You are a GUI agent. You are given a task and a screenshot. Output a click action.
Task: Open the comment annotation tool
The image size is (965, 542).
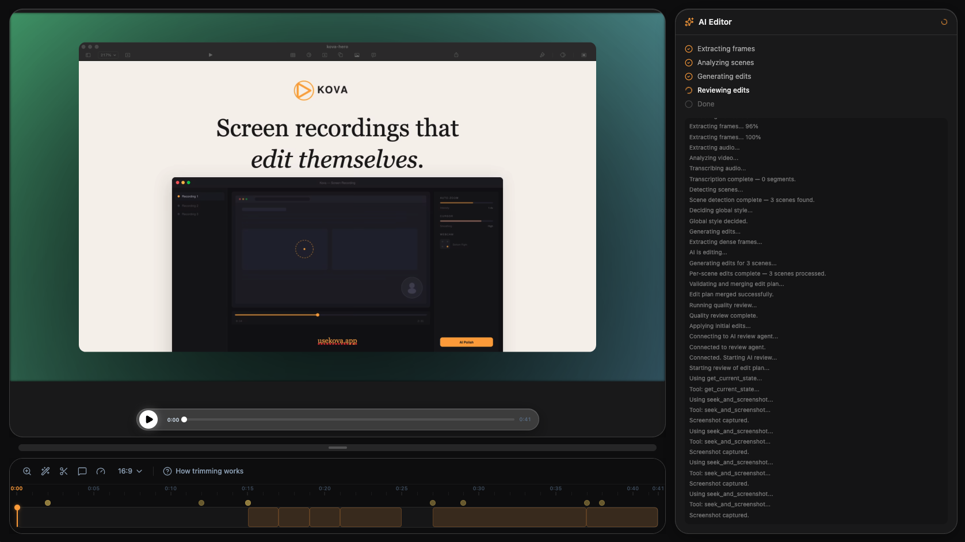[x=82, y=471]
